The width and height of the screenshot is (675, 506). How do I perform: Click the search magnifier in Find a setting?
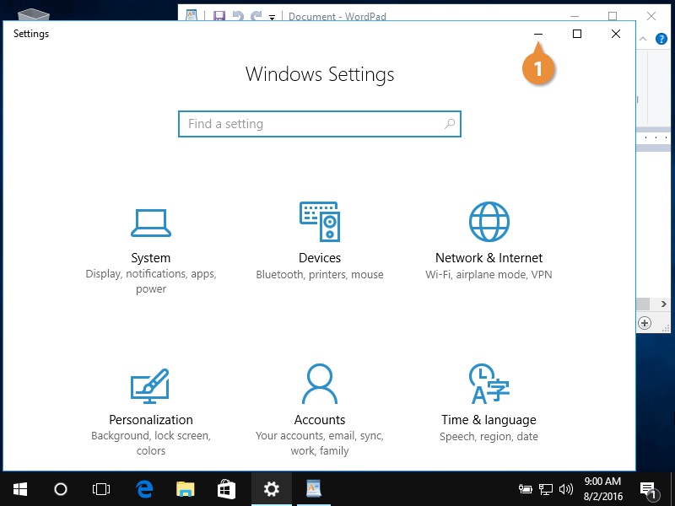click(450, 124)
